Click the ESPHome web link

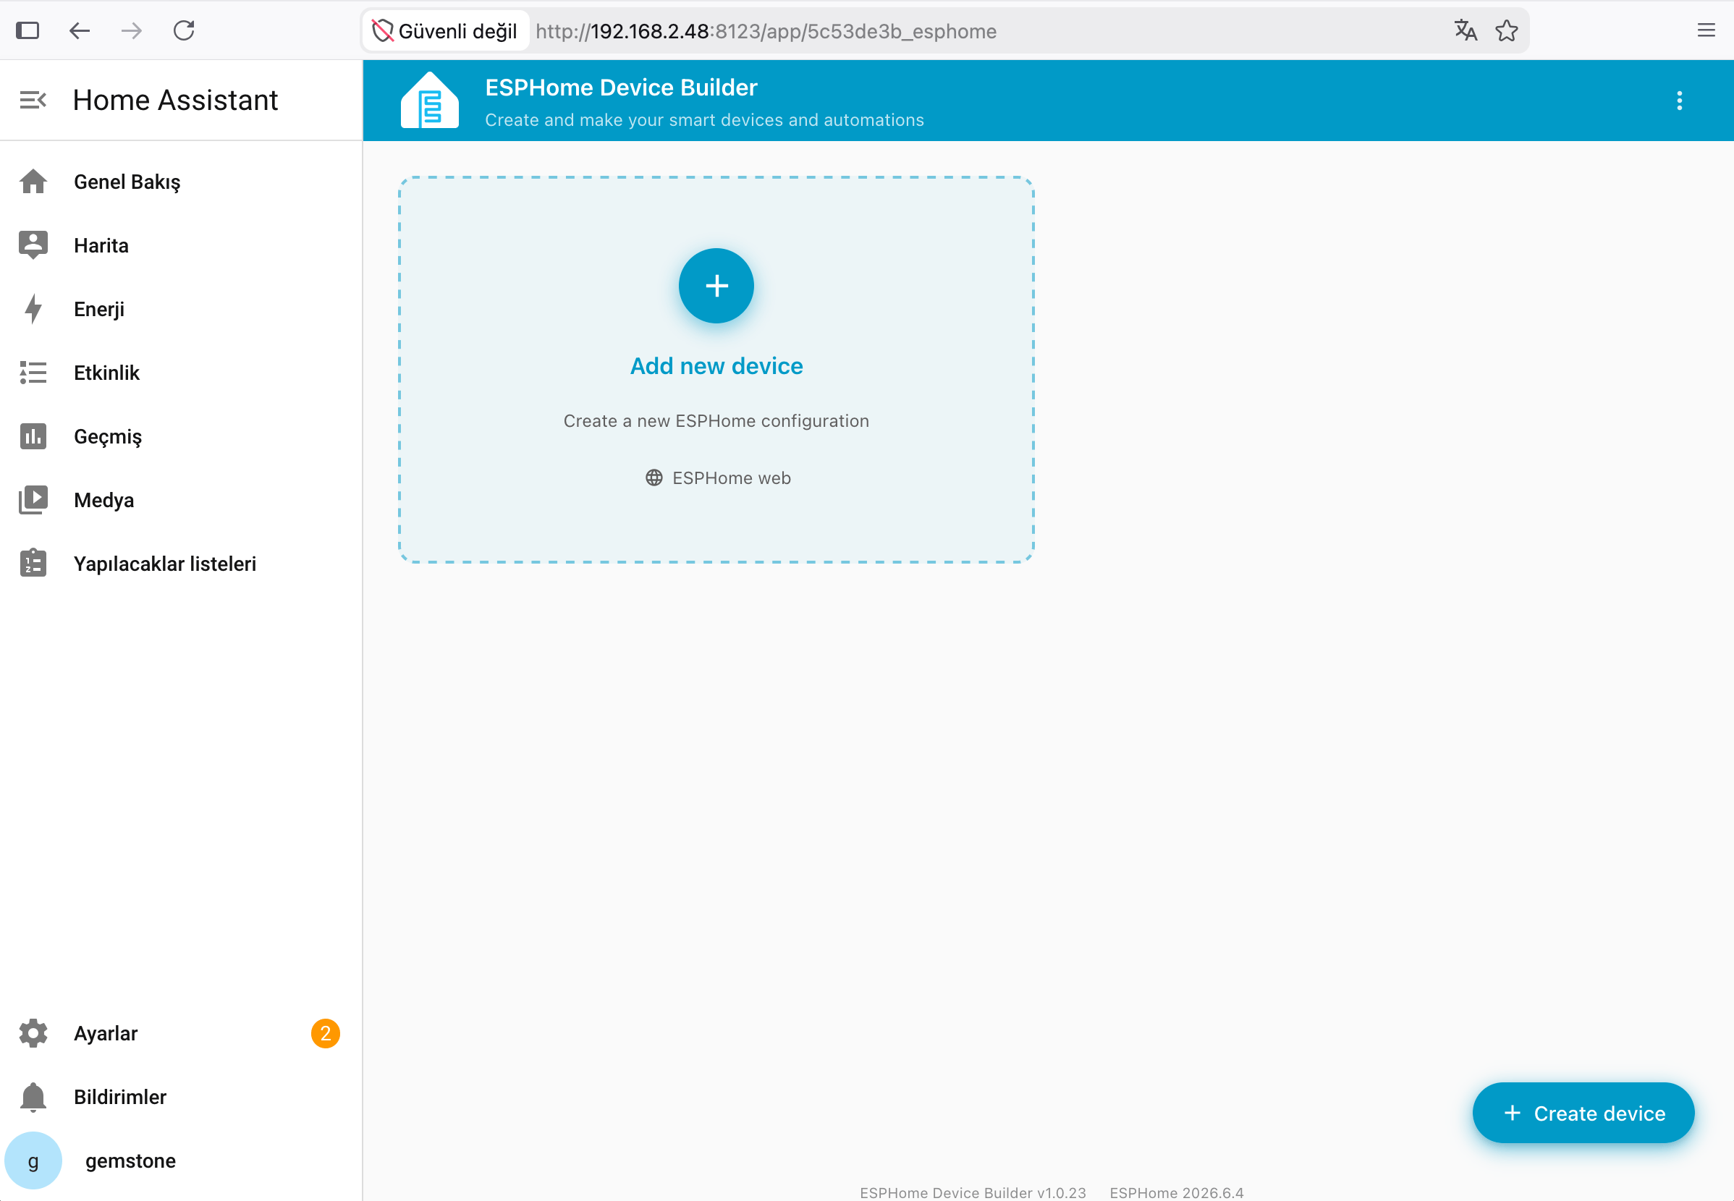[718, 478]
